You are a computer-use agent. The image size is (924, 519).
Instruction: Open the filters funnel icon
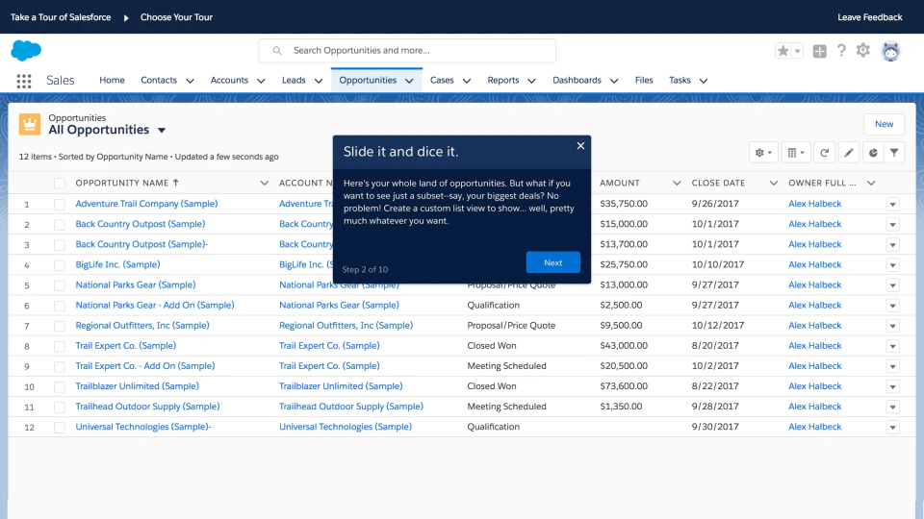click(x=894, y=153)
